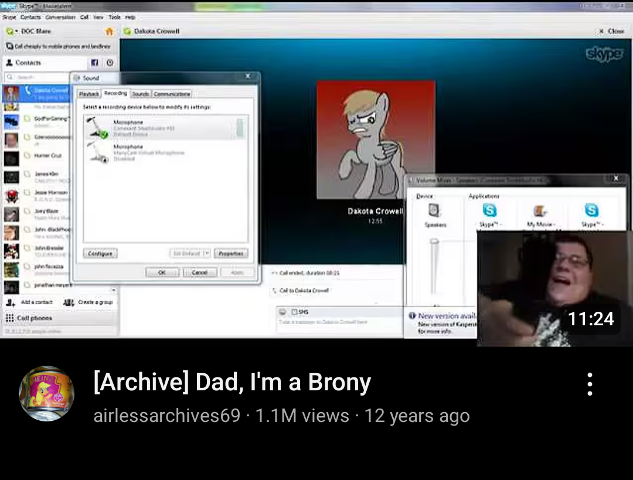Screen dimensions: 633x480
Task: Click the Skype home icon
Action: (109, 32)
